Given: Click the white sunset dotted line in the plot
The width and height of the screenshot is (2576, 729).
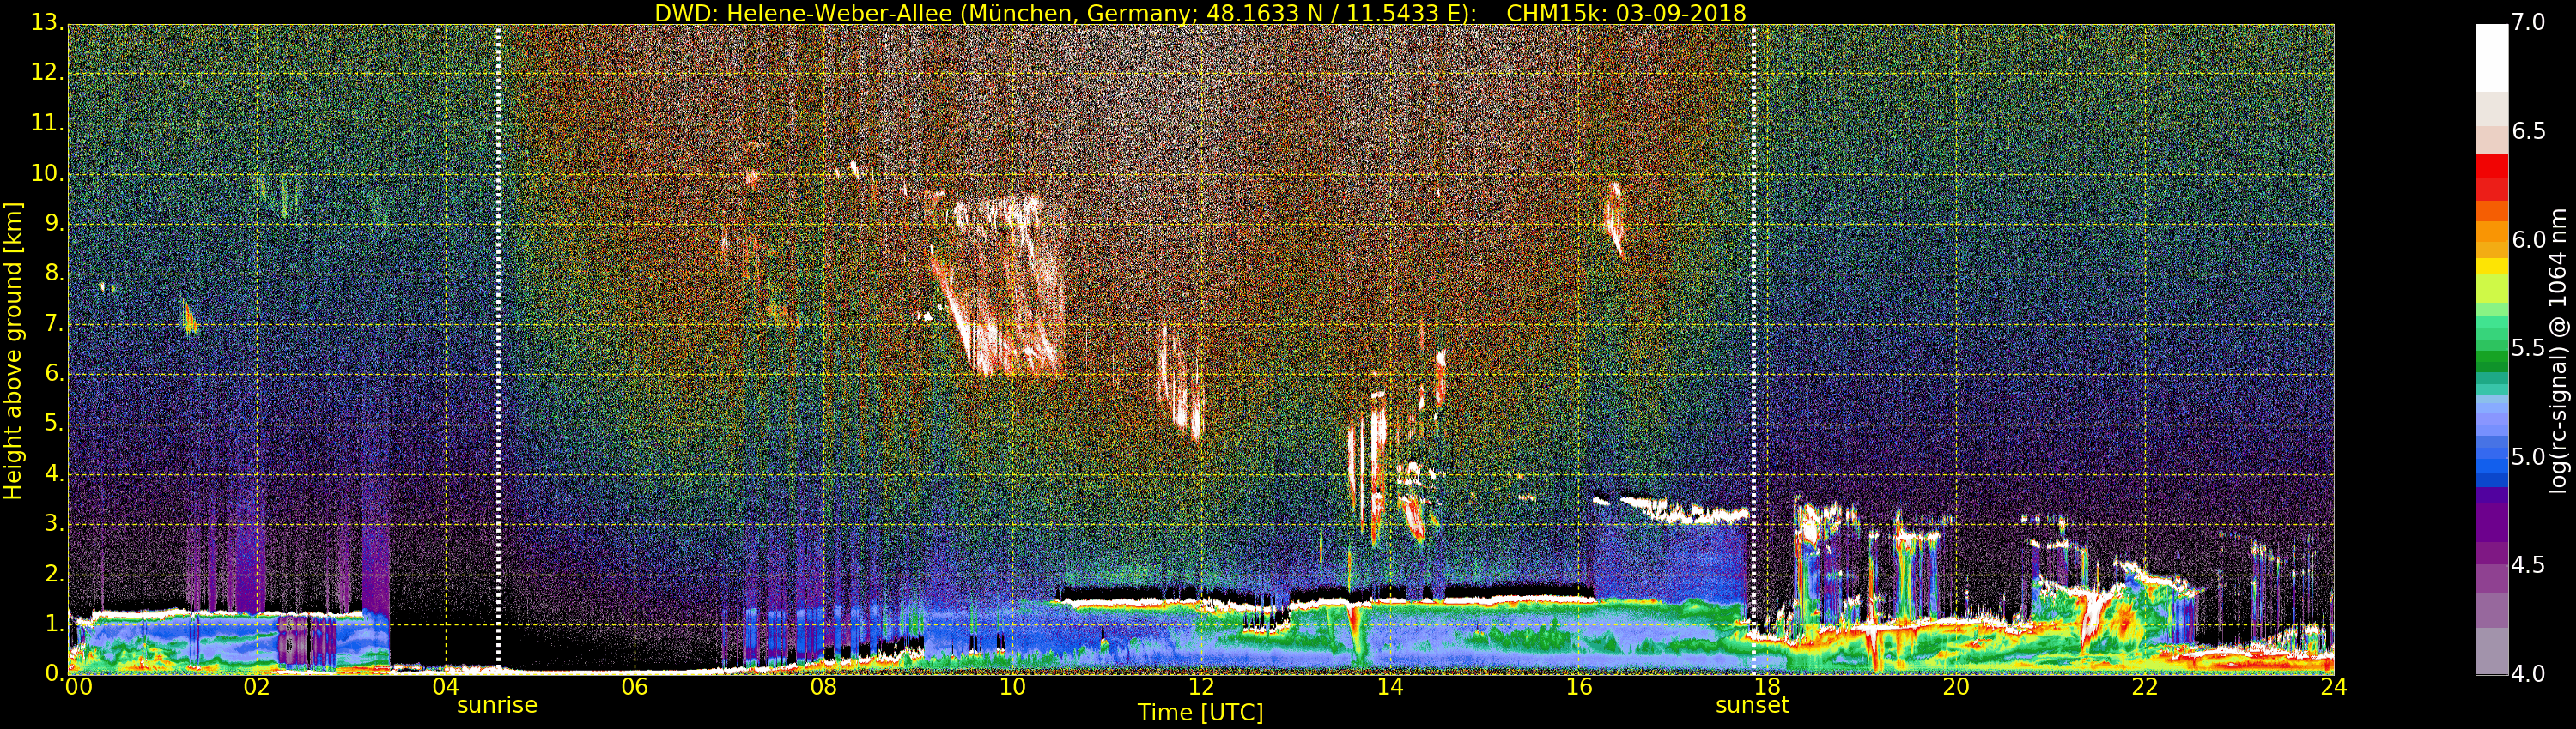Looking at the screenshot, I should click(1753, 348).
